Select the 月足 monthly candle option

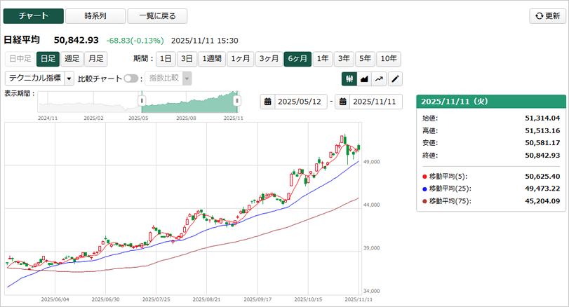coord(95,59)
